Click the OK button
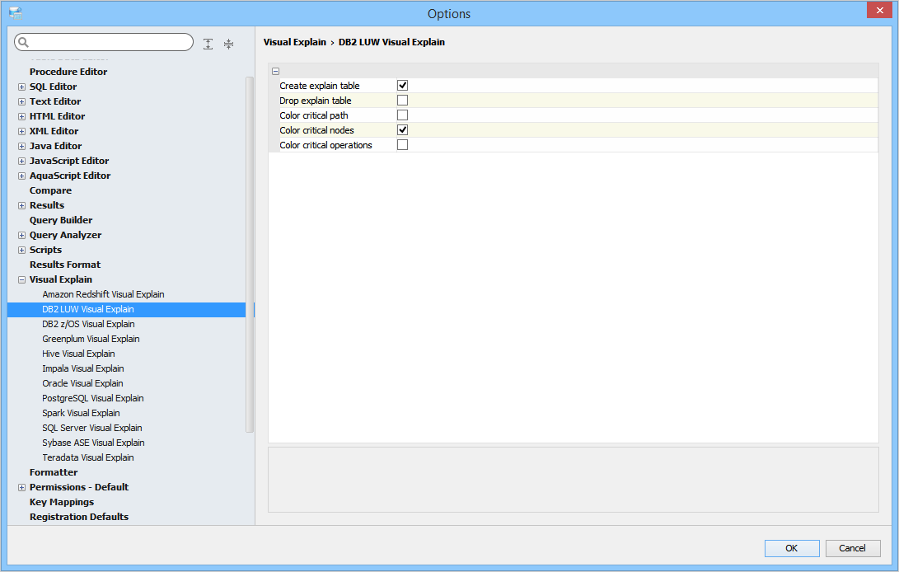899x572 pixels. point(792,548)
